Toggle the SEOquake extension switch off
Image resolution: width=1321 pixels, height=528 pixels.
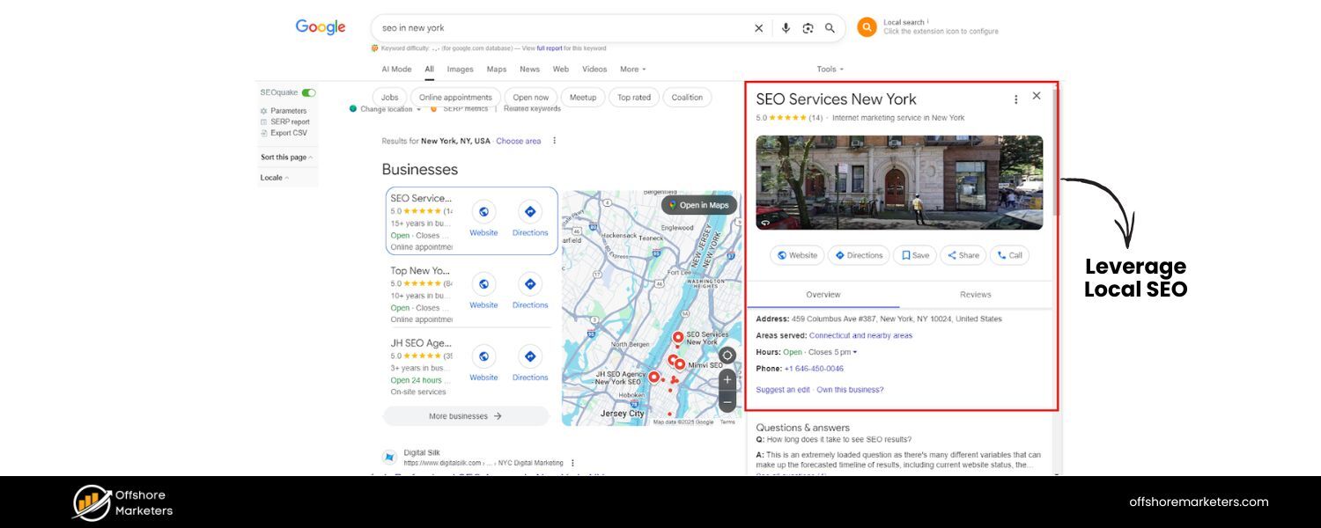[x=310, y=92]
